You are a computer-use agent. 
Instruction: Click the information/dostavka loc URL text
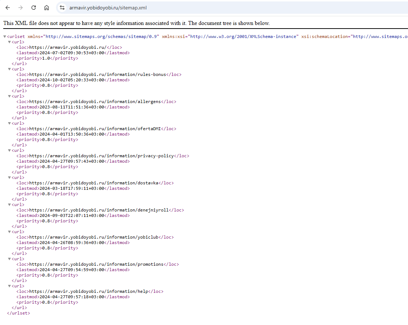[94, 183]
